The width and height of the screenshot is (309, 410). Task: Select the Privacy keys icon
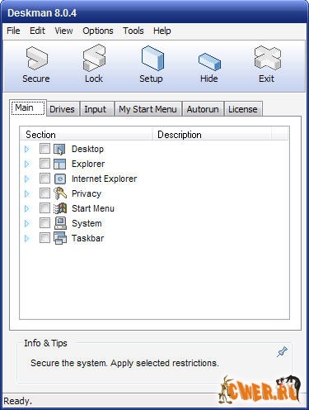click(x=60, y=193)
